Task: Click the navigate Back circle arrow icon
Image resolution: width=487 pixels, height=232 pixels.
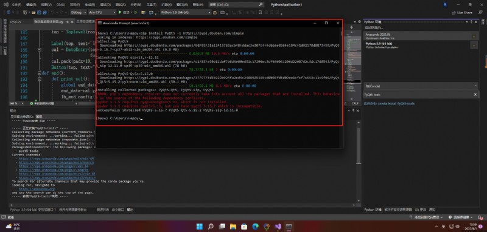Action: [x=8, y=12]
